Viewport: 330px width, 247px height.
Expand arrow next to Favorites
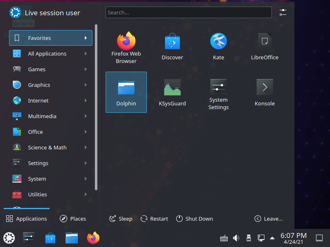coord(86,38)
